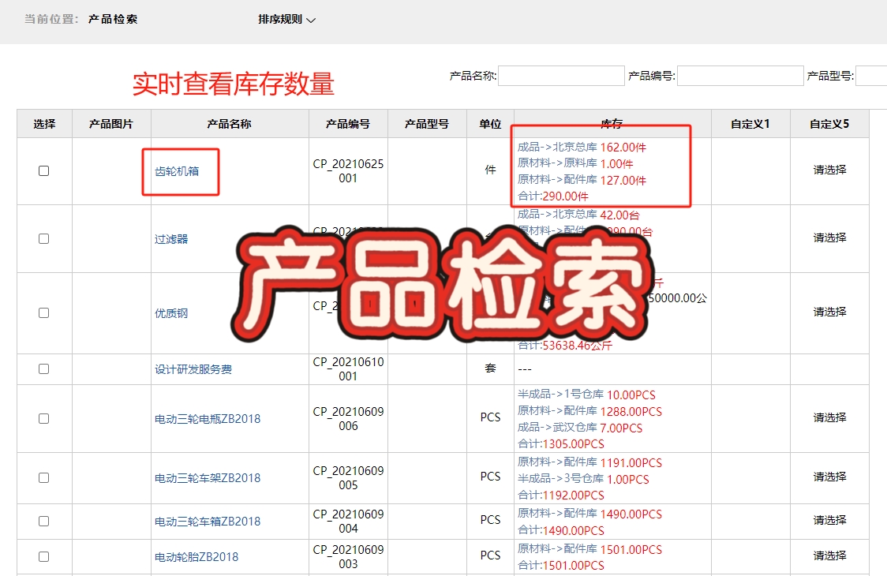Click stock total 合计:1192.00PCS
Viewport: 887px width, 576px height.
561,495
